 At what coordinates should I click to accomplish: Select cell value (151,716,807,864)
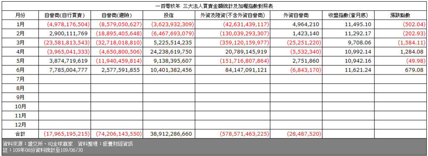(x=245, y=61)
